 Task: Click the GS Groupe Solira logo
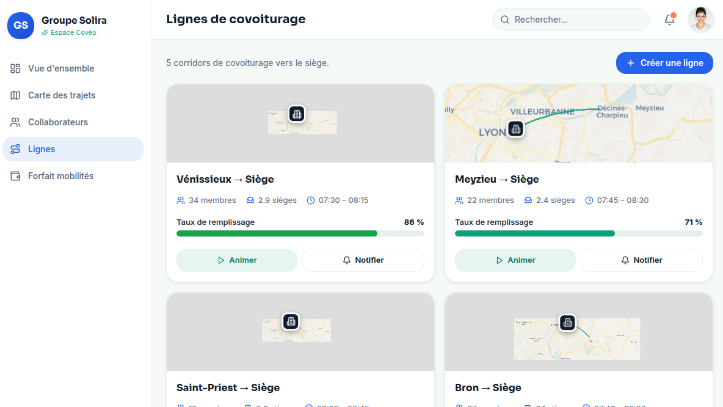(21, 26)
